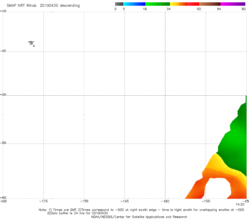Viewport: 249px width, 219px height.
Task: Click the green 18-34 color bar segment
Action: [x=157, y=4]
